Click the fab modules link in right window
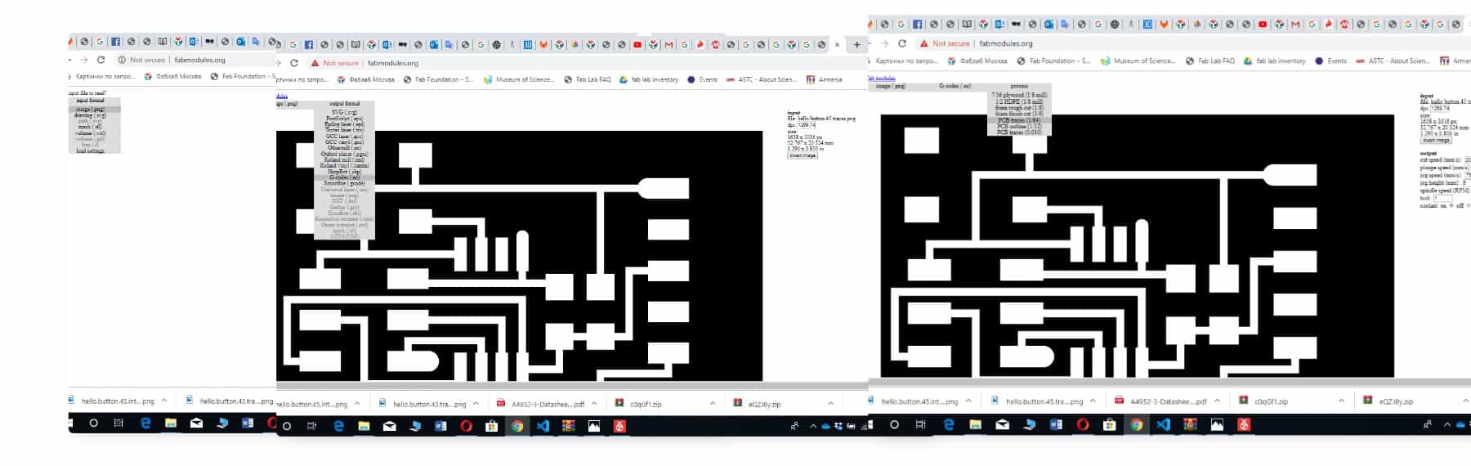The height and width of the screenshot is (466, 1471). [x=882, y=78]
